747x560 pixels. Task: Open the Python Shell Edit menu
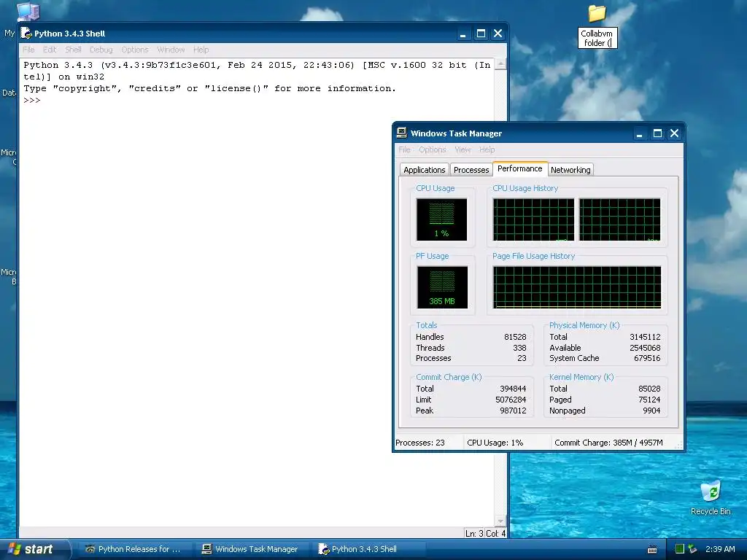click(50, 50)
